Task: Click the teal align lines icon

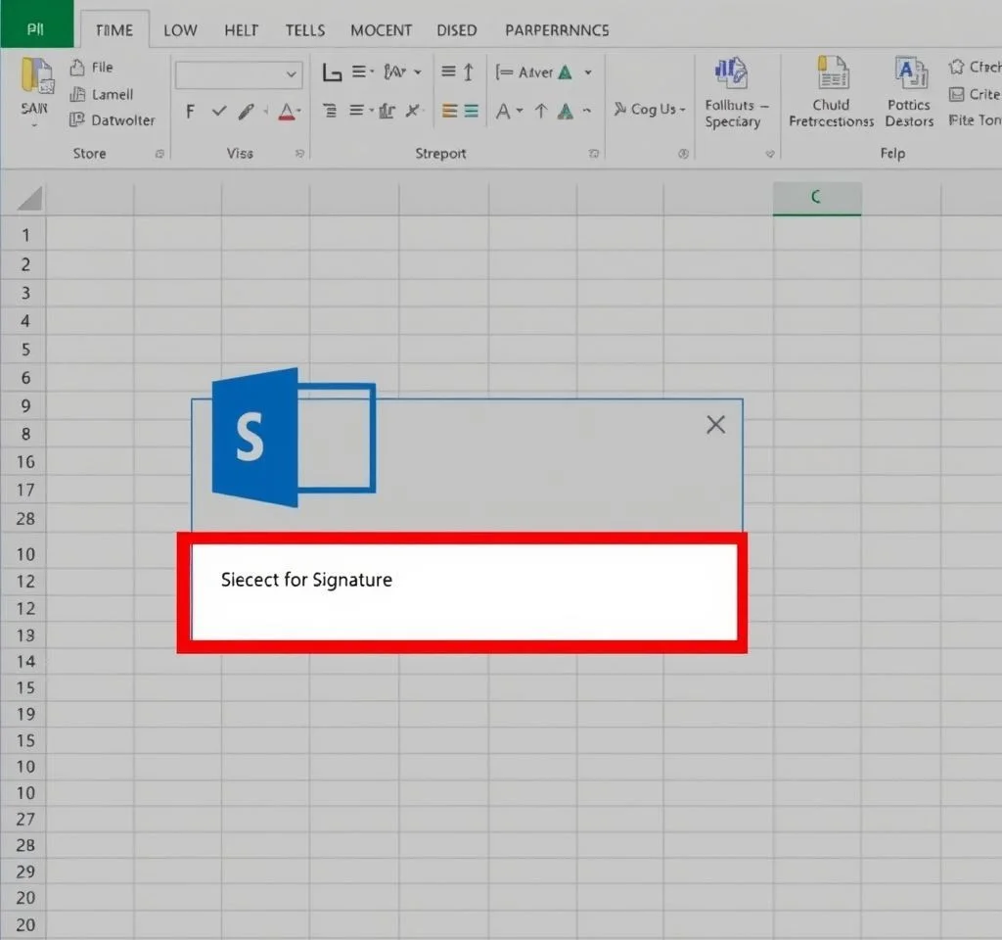Action: [x=472, y=112]
